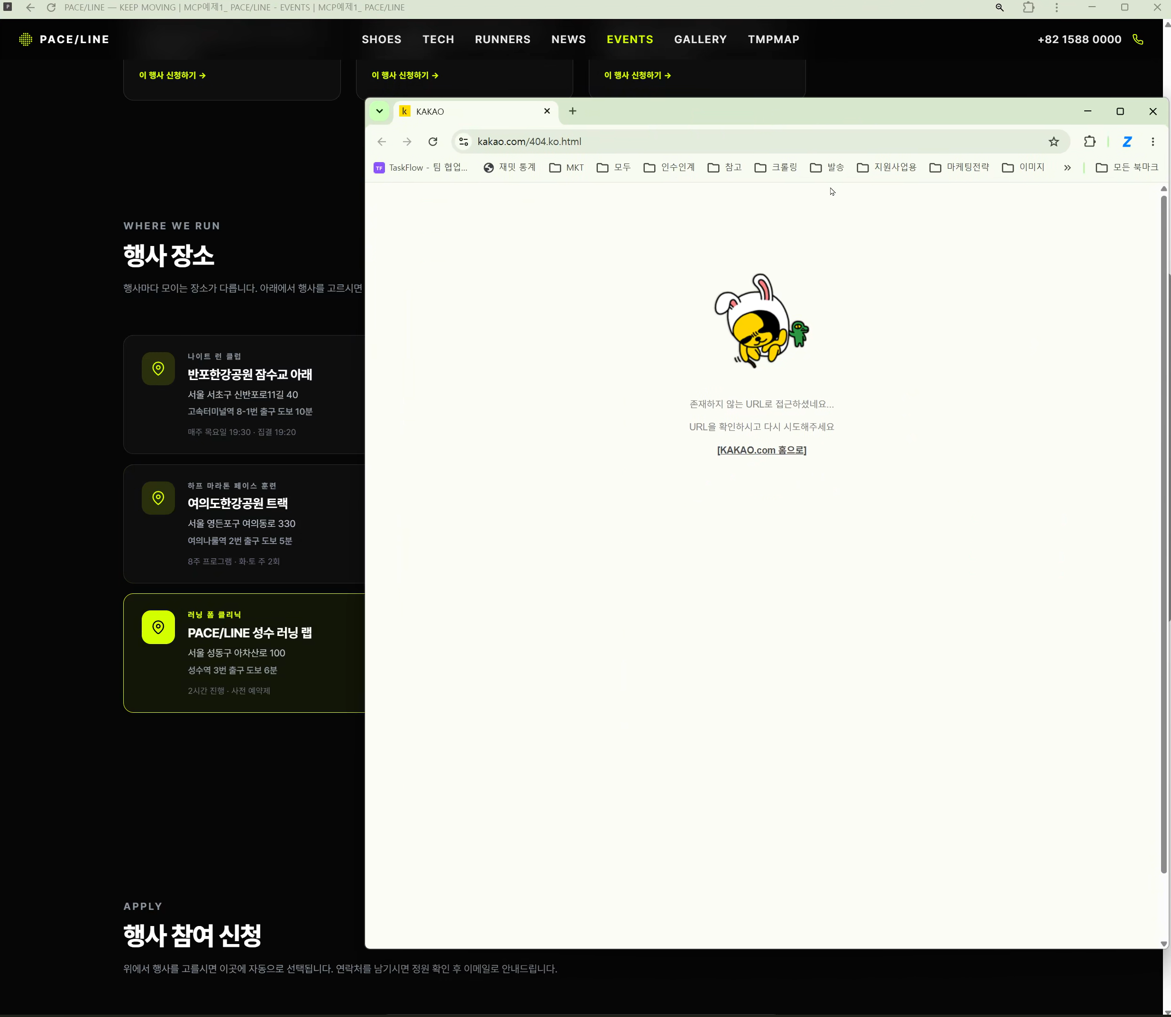This screenshot has width=1171, height=1017.
Task: Open the new tab plus button
Action: click(573, 111)
